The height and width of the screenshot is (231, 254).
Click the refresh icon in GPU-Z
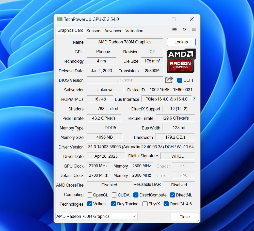[184, 29]
